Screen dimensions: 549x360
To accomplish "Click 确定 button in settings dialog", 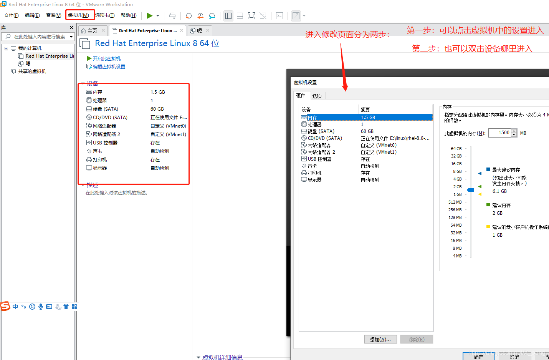I will coord(478,357).
